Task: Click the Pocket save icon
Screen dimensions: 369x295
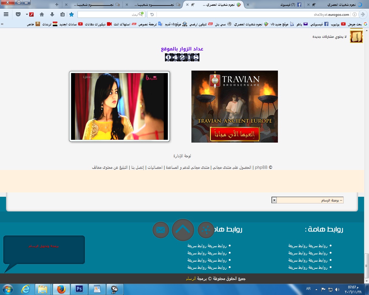Action: [18, 14]
